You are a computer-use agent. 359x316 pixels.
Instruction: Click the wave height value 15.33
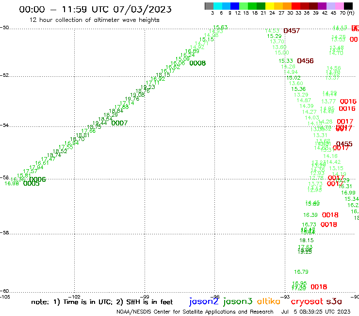[286, 61]
